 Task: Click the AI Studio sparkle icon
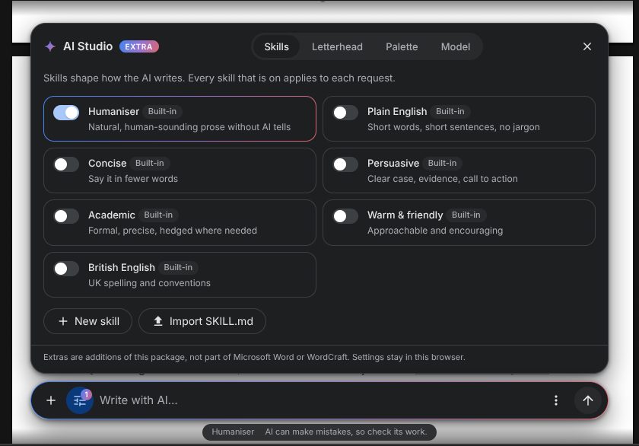click(x=50, y=46)
